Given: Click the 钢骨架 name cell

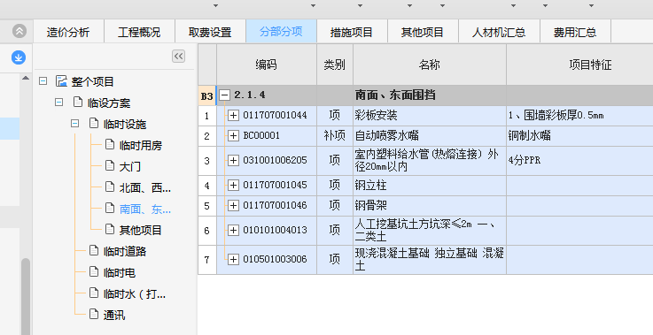Looking at the screenshot, I should 430,206.
